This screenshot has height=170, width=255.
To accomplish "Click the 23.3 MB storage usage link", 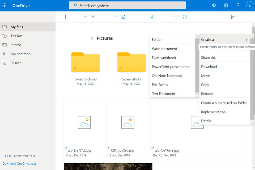I will pos(8,156).
